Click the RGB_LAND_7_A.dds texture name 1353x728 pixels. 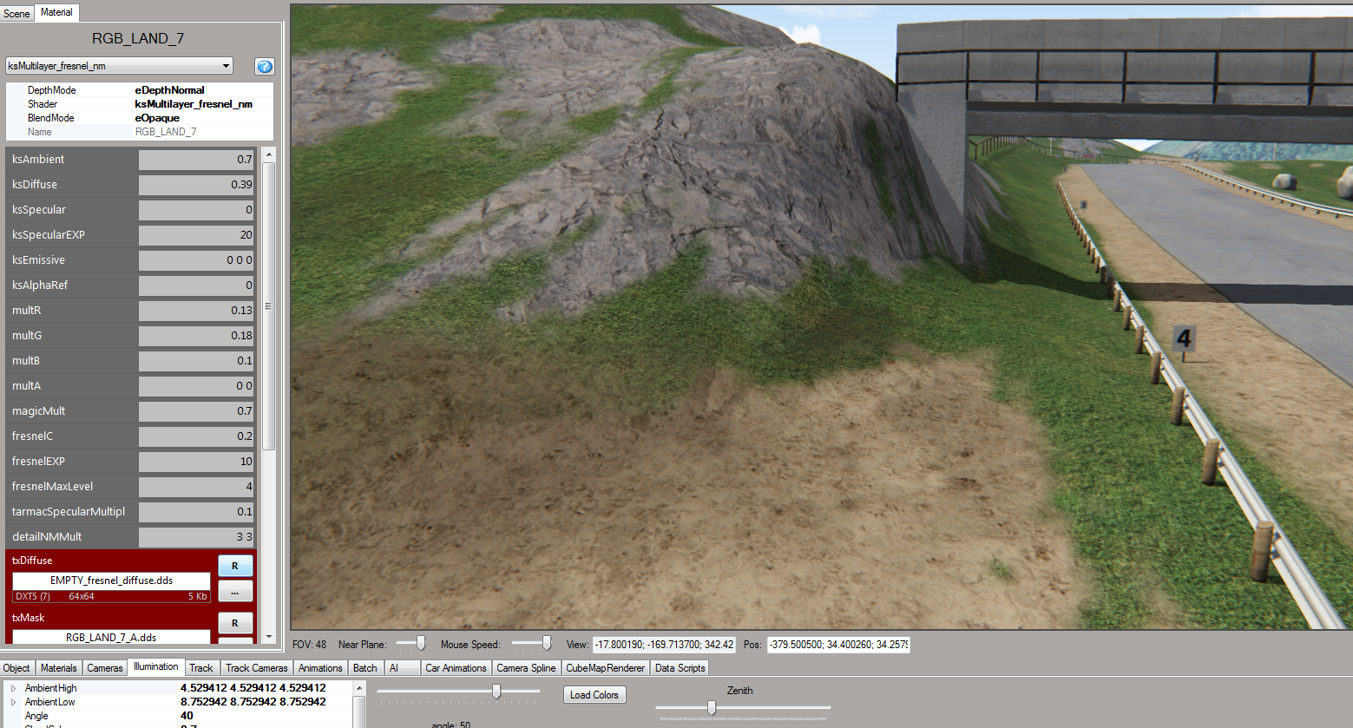point(111,637)
